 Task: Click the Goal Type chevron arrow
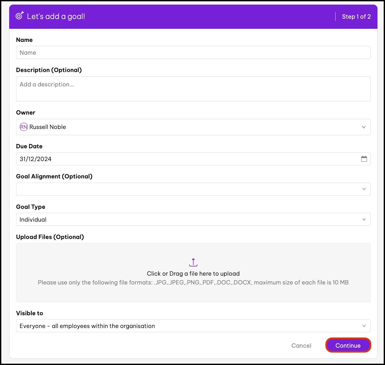[x=364, y=219]
